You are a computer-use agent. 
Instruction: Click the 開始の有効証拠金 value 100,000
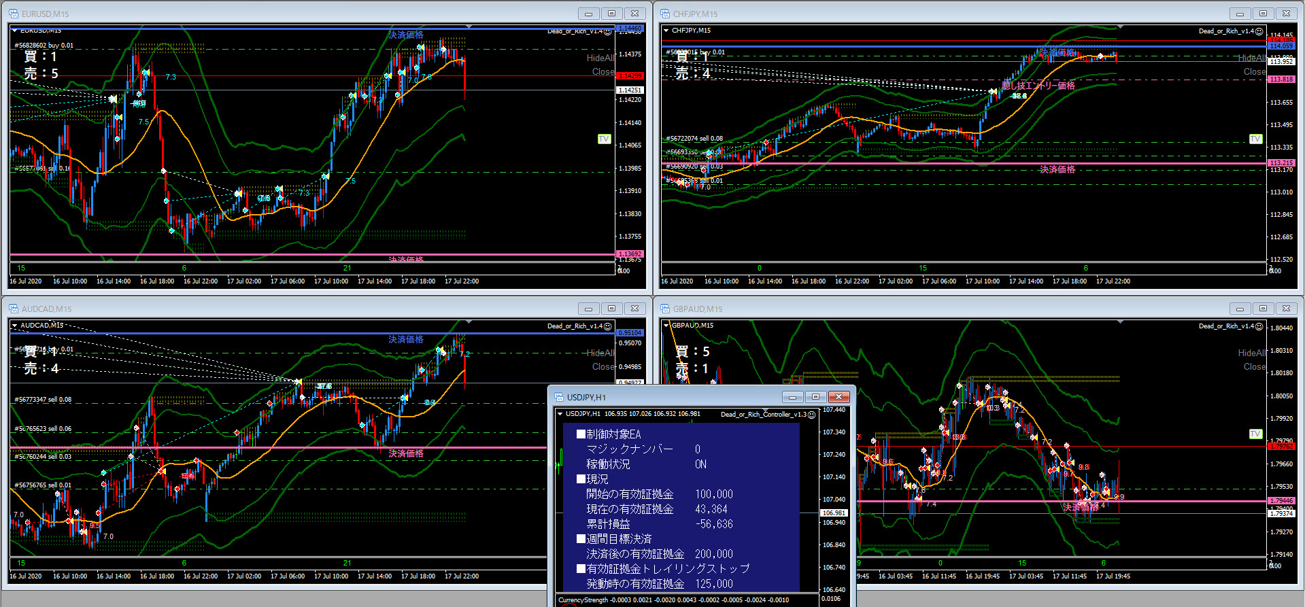[714, 494]
